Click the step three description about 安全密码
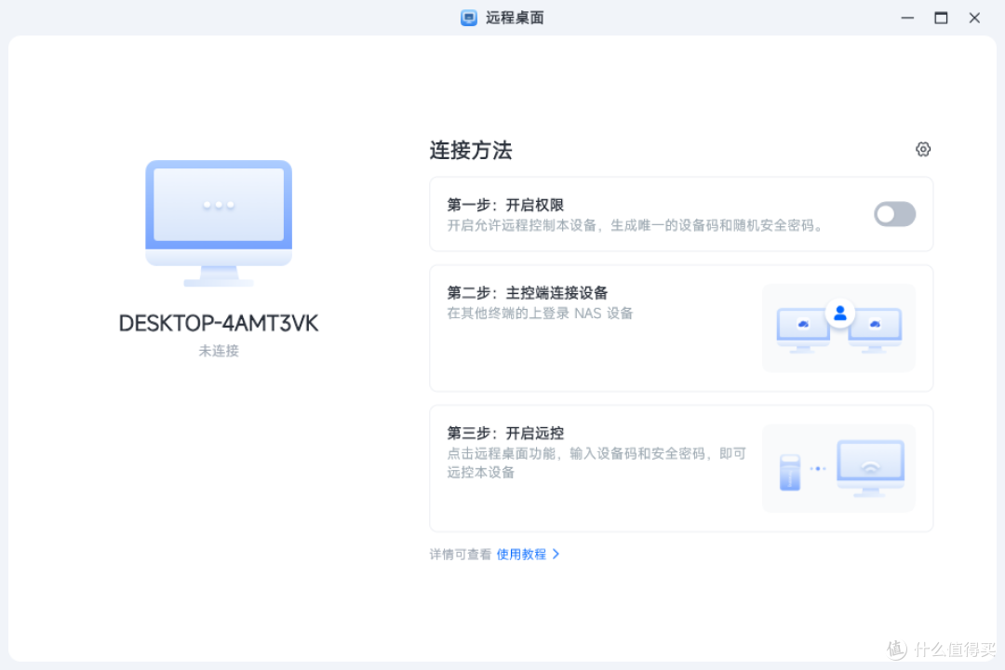The width and height of the screenshot is (1005, 670). [596, 462]
